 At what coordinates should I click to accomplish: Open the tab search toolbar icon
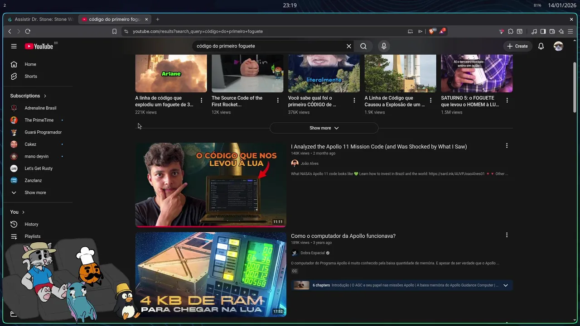[520, 31]
